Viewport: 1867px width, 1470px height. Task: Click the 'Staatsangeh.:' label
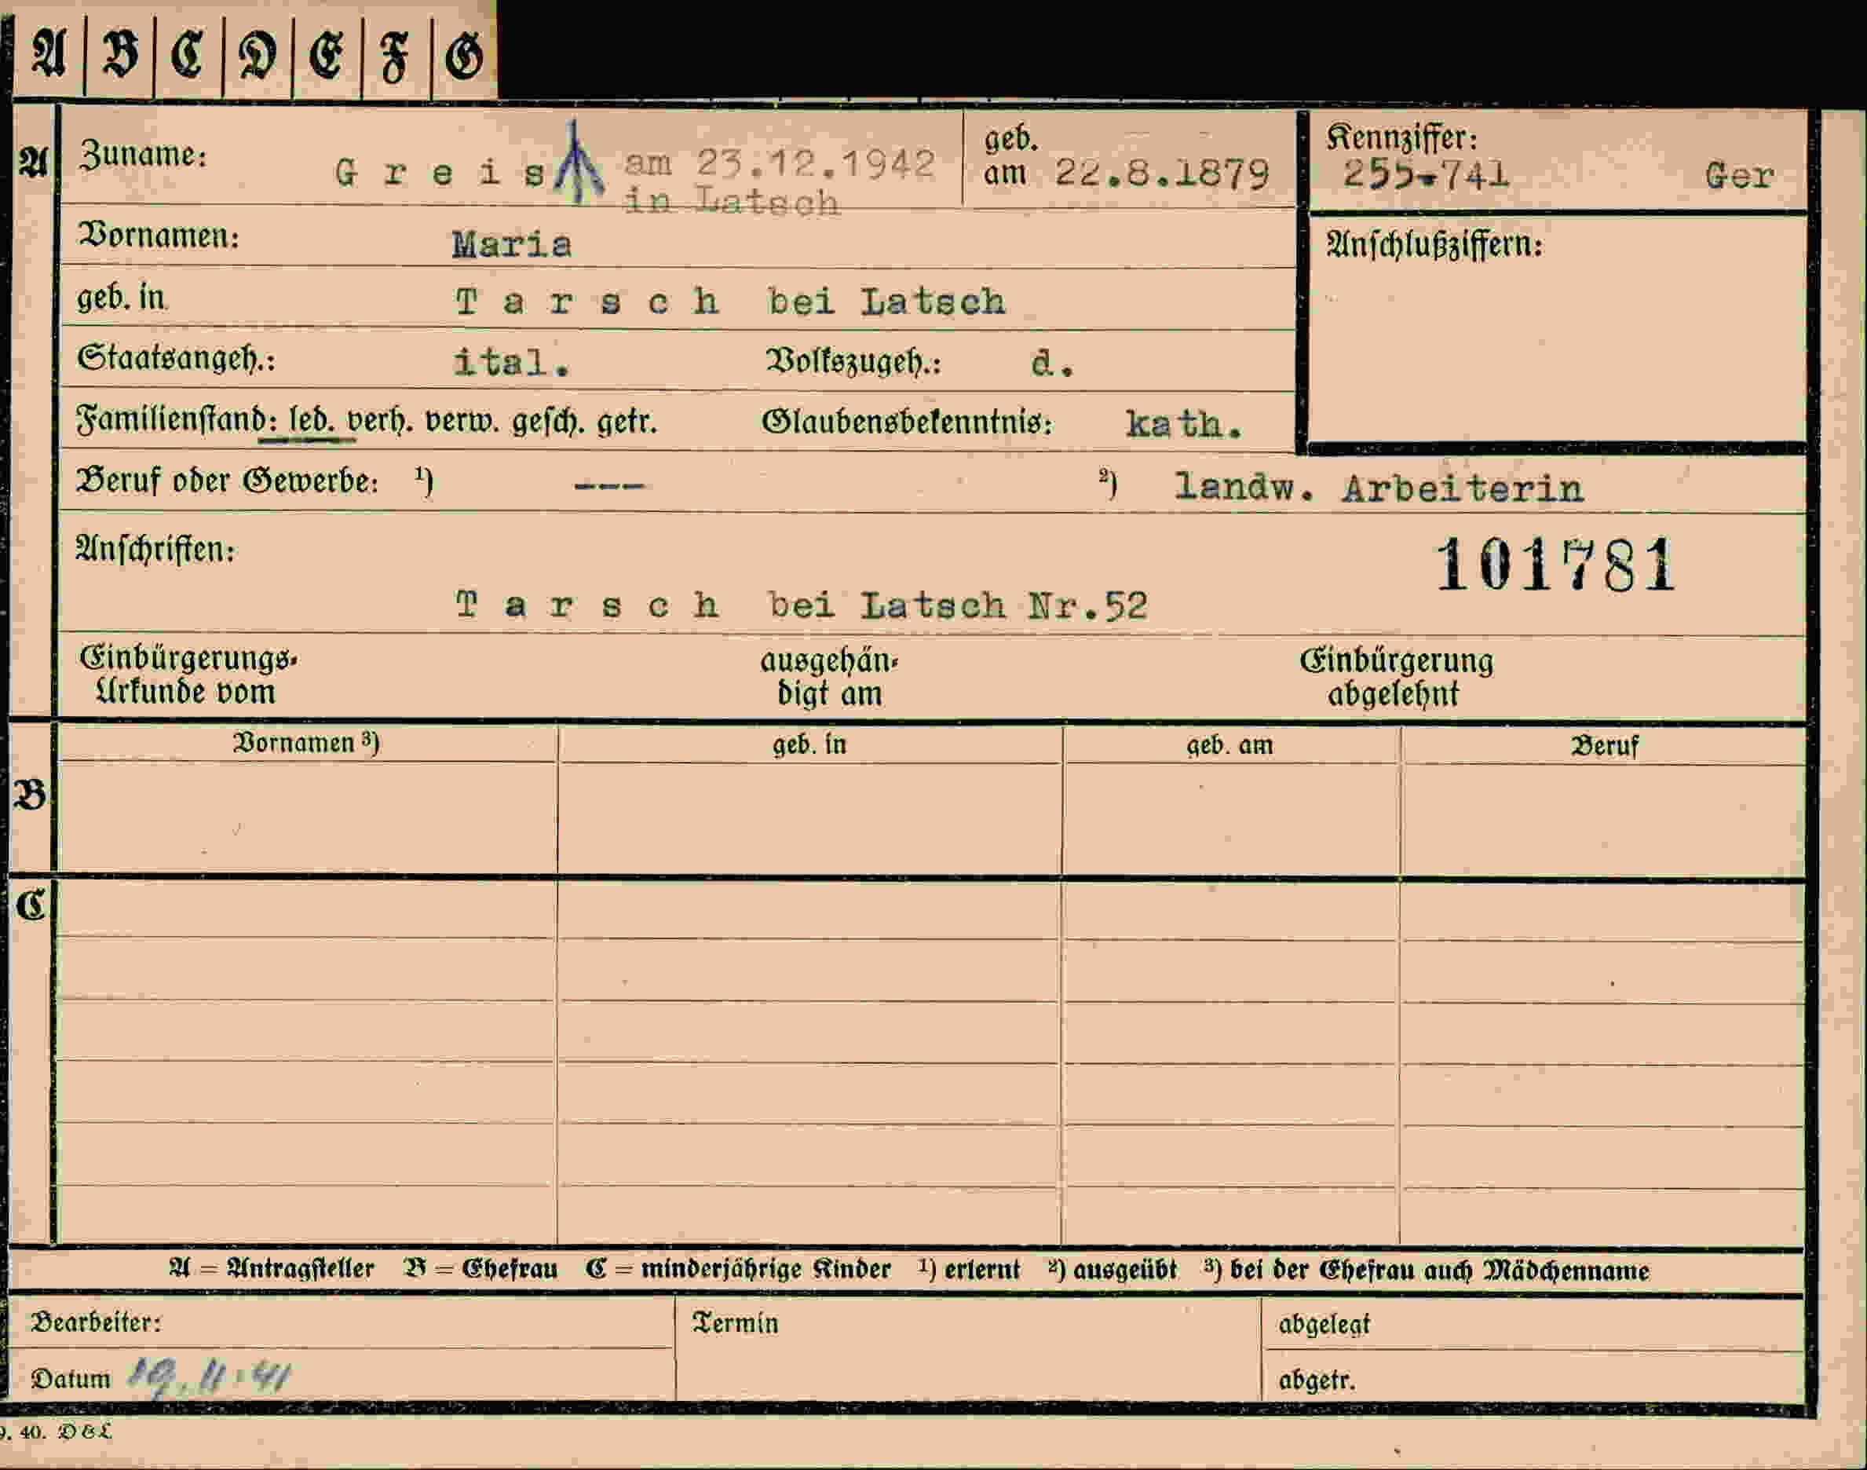(177, 359)
